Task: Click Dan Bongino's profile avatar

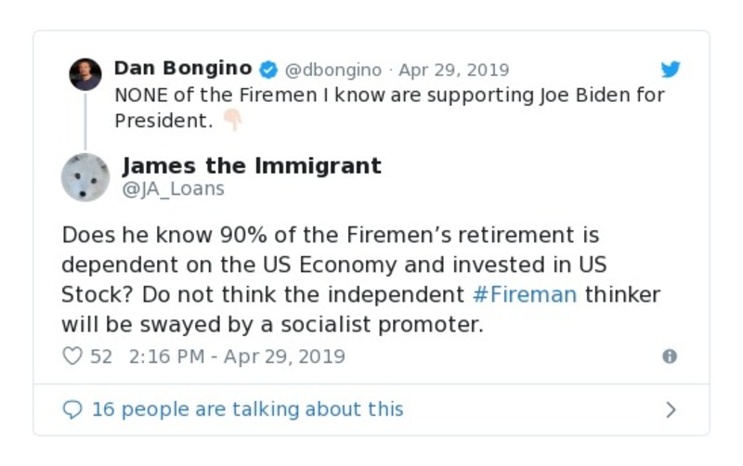Action: [x=85, y=74]
